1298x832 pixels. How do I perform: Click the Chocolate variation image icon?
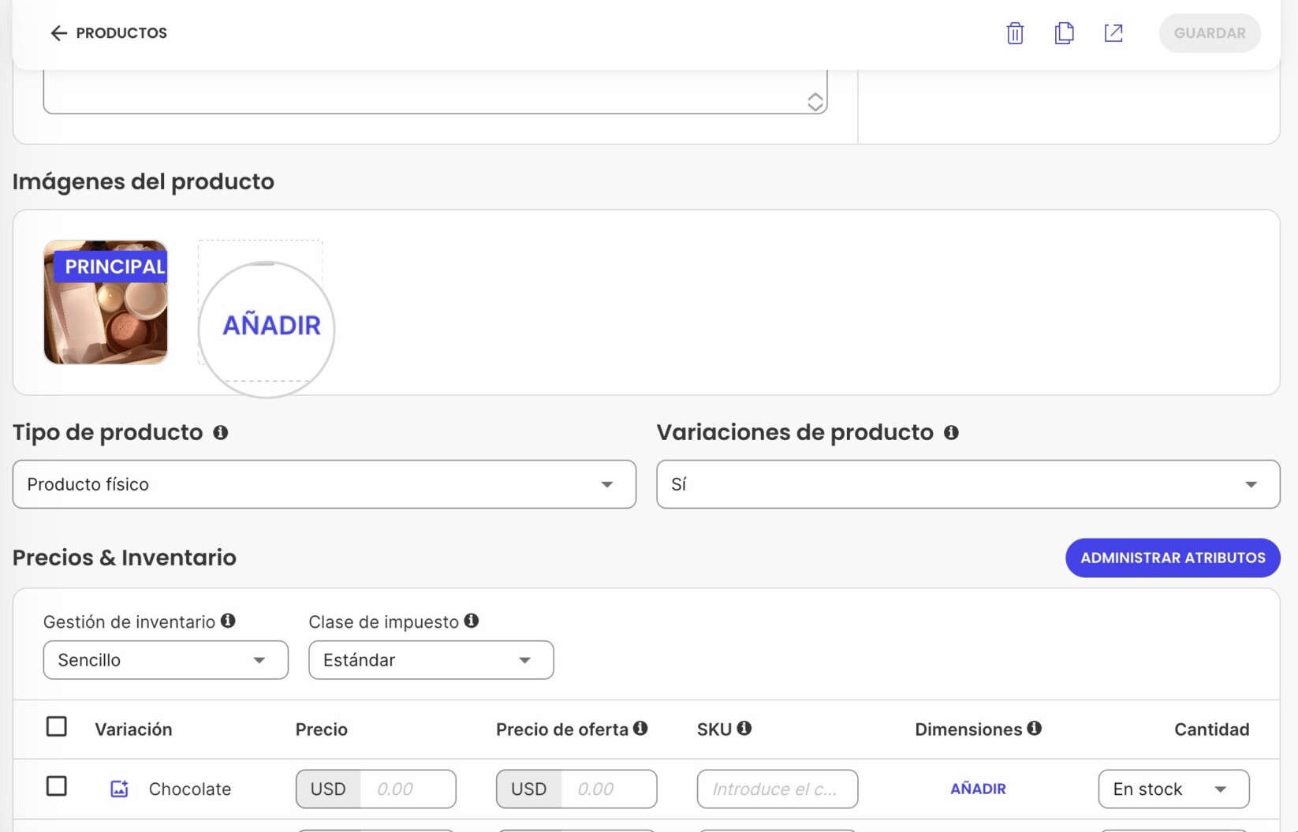point(119,789)
